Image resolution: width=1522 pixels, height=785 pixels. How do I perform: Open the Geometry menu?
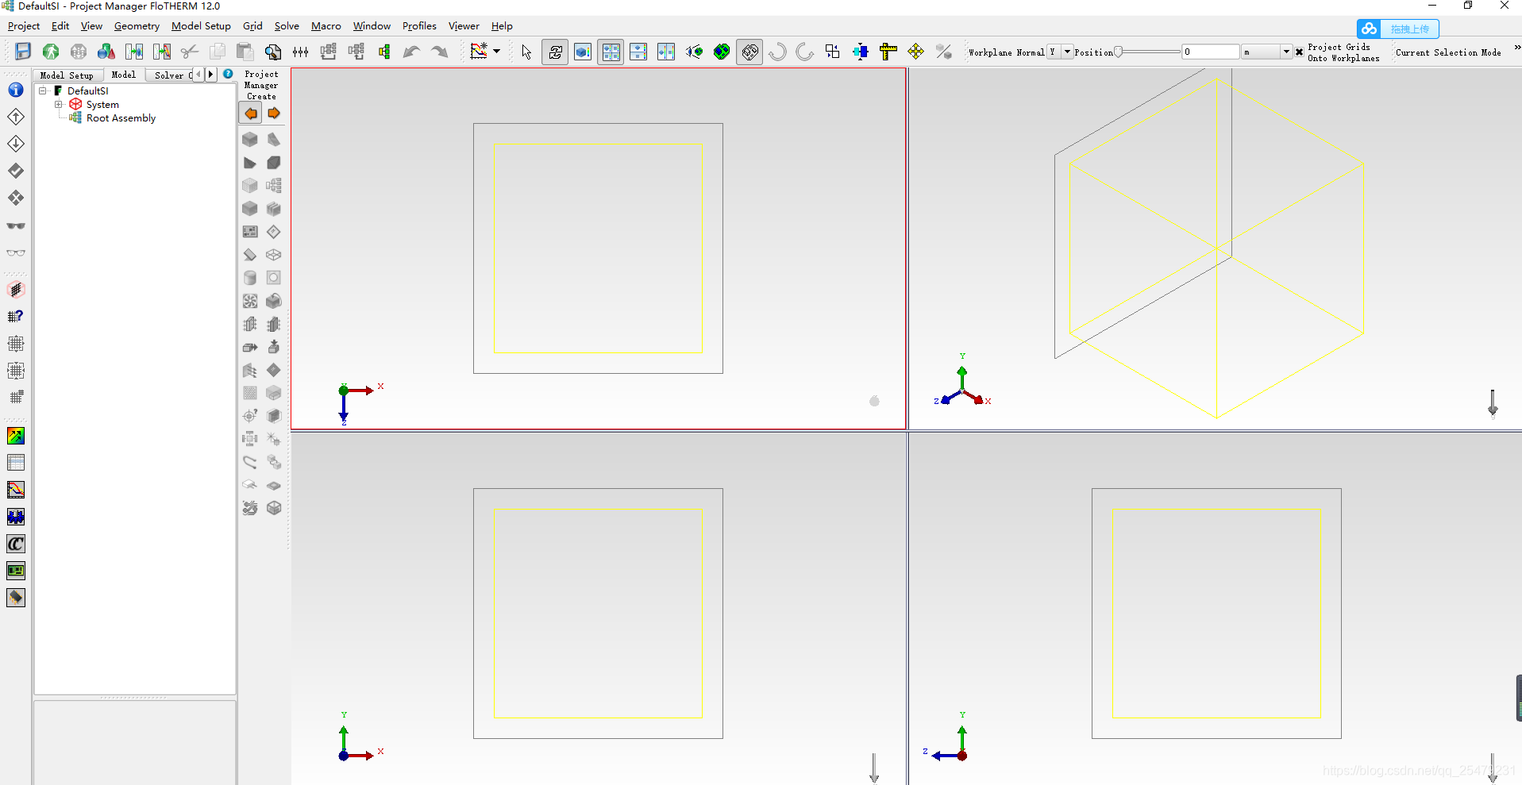click(137, 26)
